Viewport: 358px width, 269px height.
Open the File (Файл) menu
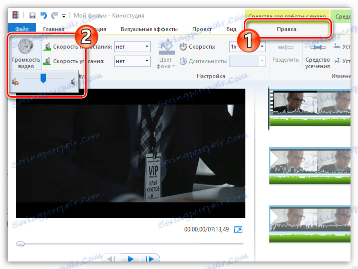(22, 29)
